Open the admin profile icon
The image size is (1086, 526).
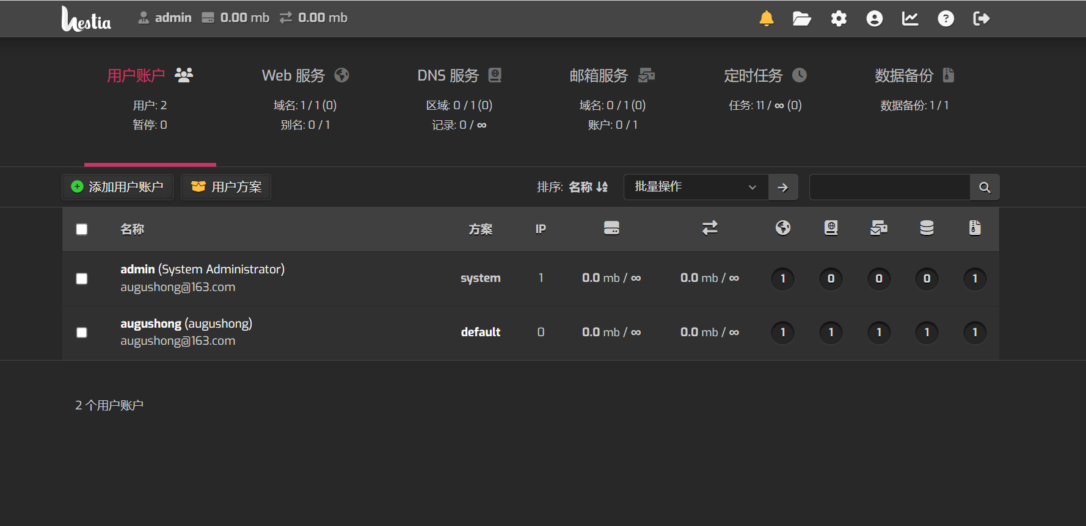pos(874,18)
